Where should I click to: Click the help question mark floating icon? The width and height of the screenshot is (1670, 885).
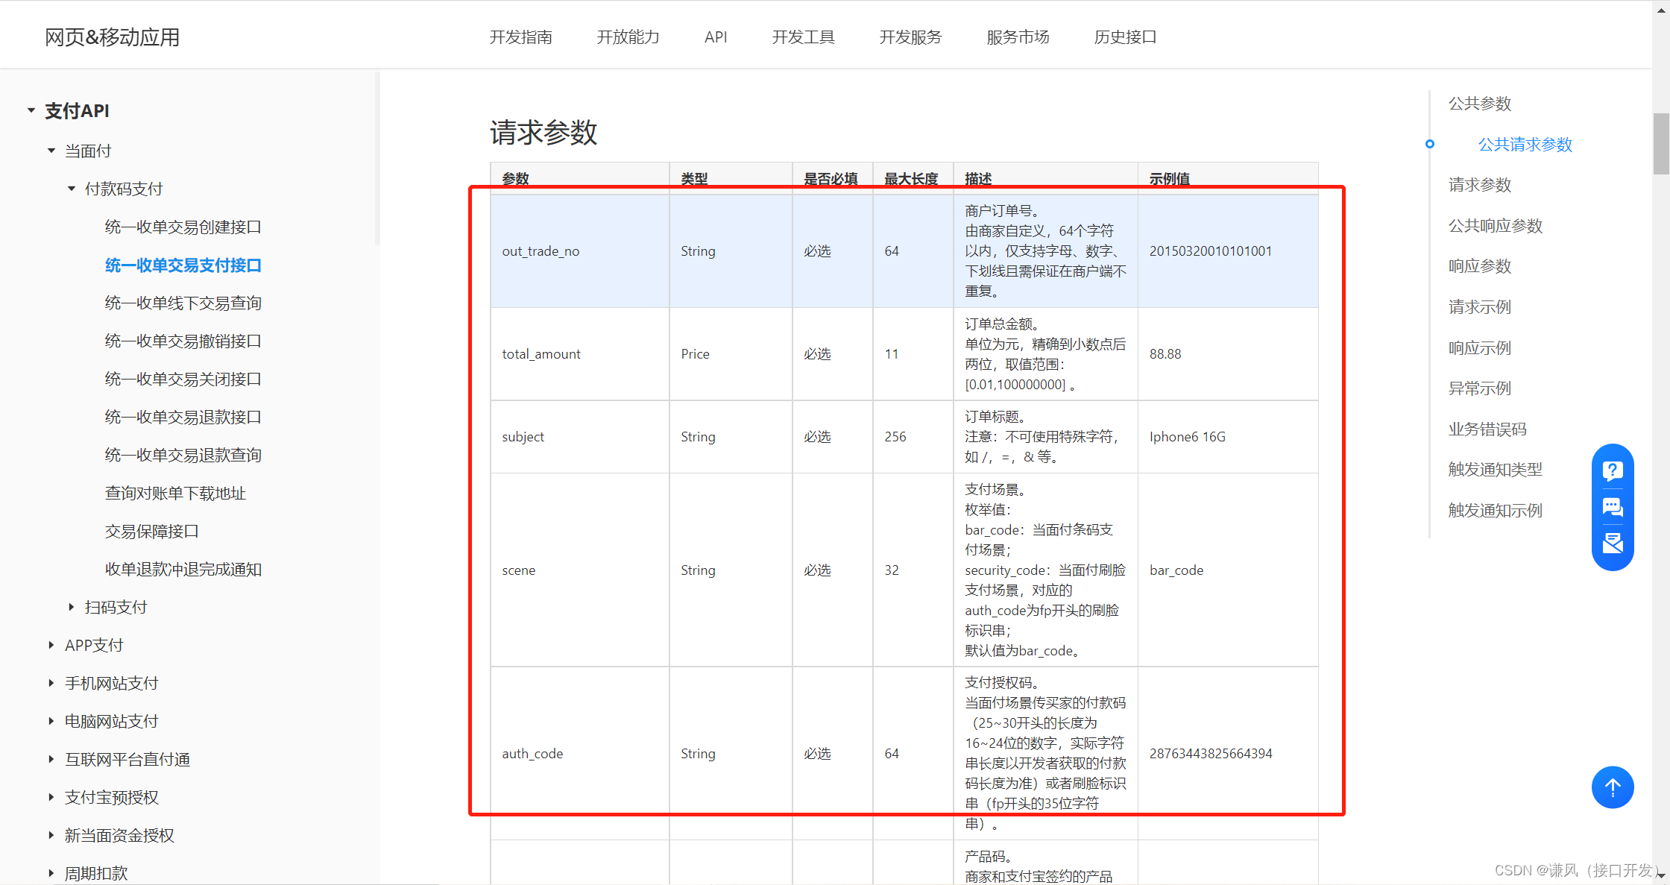point(1613,470)
